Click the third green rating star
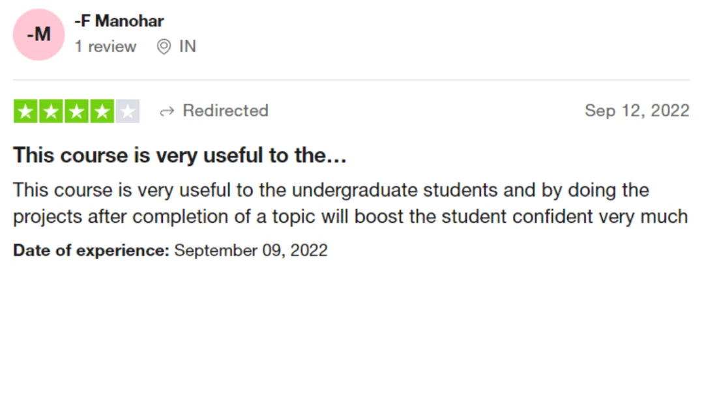The height and width of the screenshot is (396, 704). click(77, 111)
